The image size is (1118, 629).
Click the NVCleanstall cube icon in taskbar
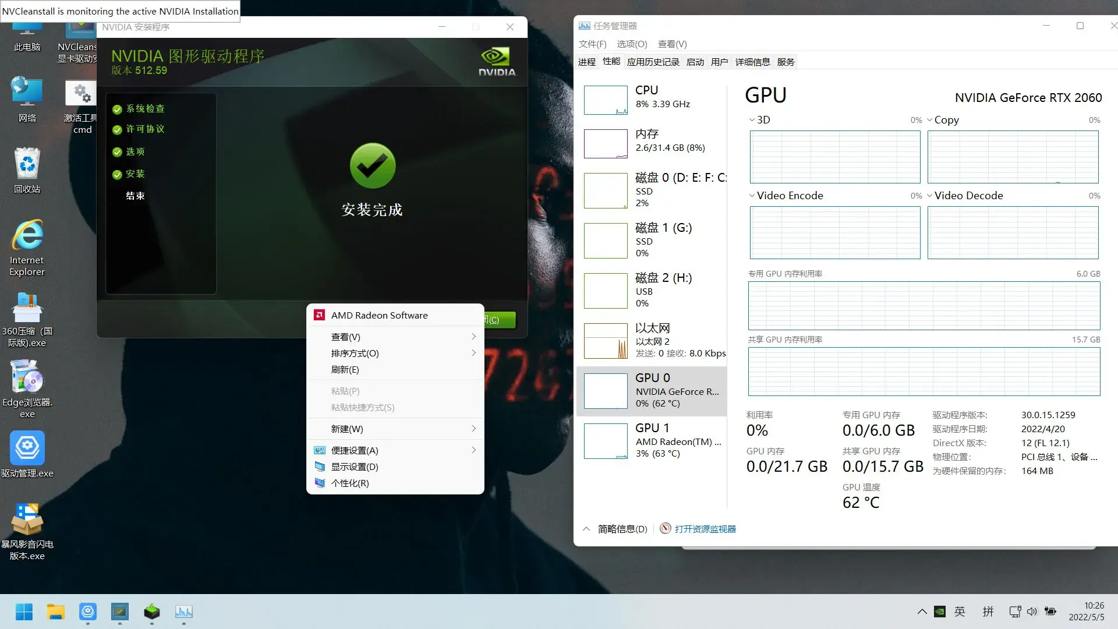click(152, 612)
